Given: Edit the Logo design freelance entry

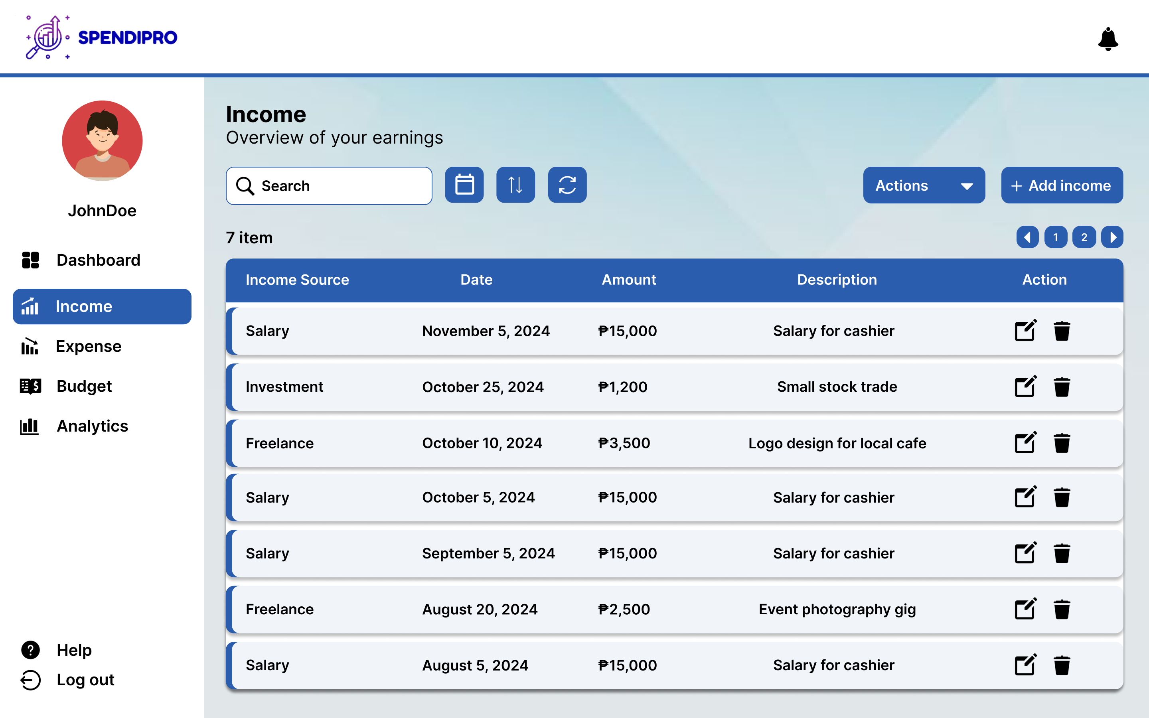Looking at the screenshot, I should click(x=1025, y=443).
